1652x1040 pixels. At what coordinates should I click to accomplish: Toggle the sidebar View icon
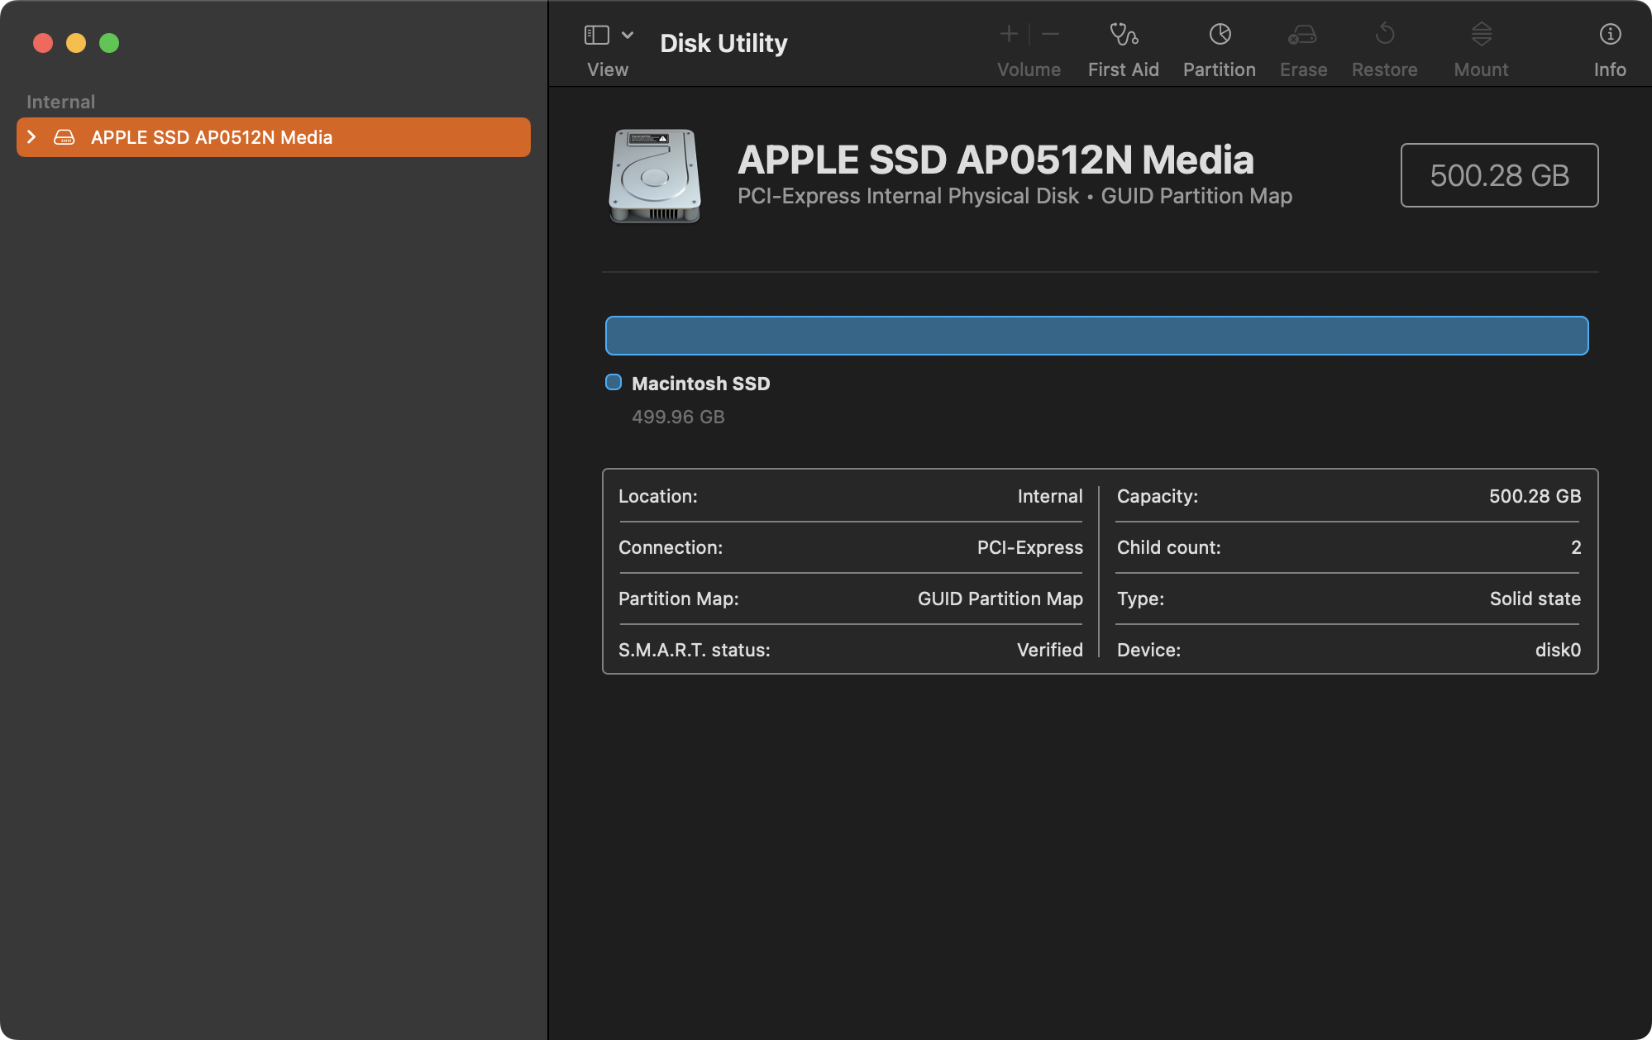[x=597, y=35]
